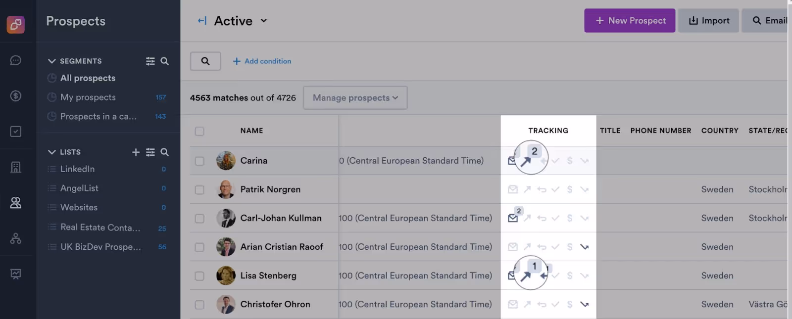This screenshot has width=792, height=319.
Task: Select the checkbox for Christofer Ohron
Action: 199,304
